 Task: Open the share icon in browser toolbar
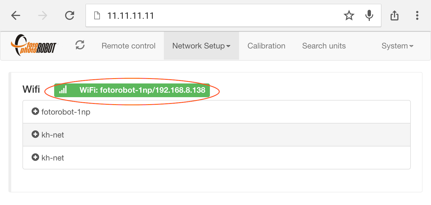[395, 15]
